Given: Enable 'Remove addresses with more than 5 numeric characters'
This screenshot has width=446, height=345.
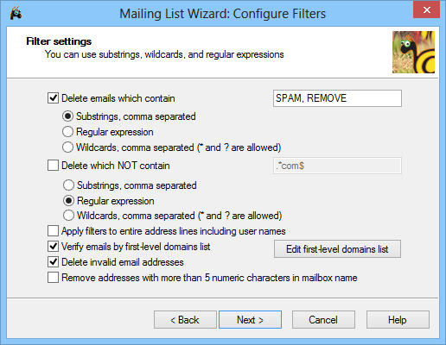Looking at the screenshot, I should tap(53, 278).
